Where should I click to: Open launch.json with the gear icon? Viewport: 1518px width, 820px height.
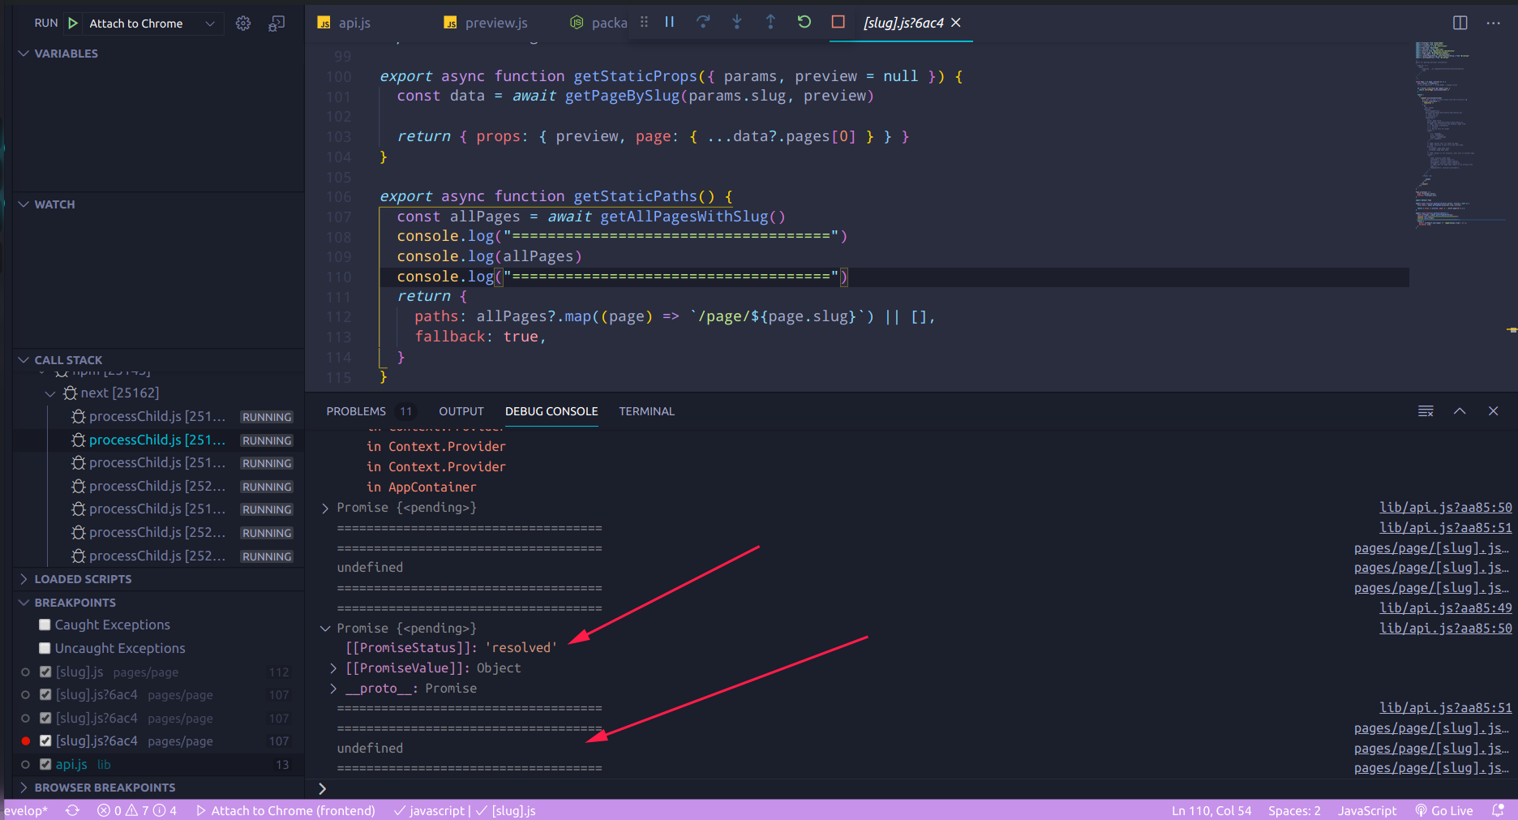(243, 24)
